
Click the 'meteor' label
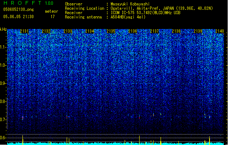pos(51,11)
